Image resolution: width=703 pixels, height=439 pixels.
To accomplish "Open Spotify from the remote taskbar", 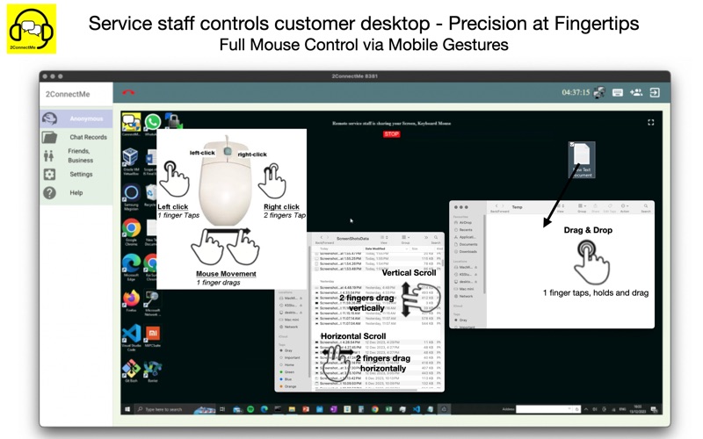I will pos(250,409).
